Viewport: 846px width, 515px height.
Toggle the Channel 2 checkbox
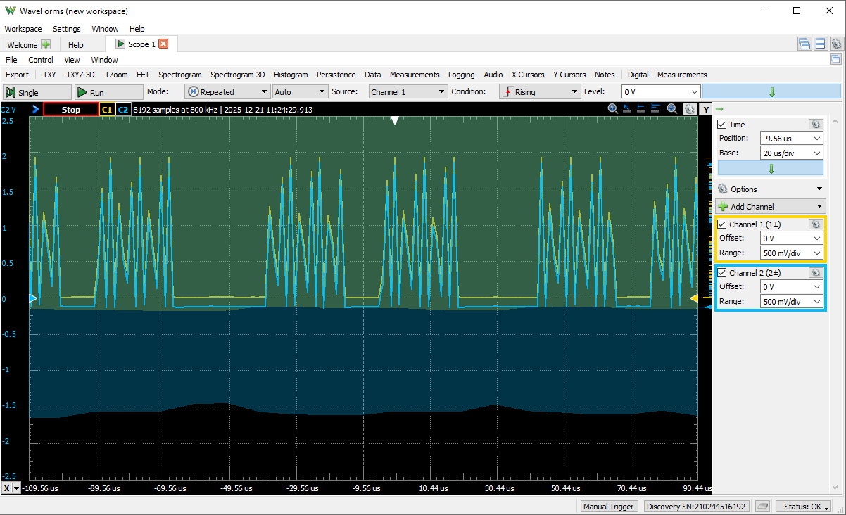point(722,273)
